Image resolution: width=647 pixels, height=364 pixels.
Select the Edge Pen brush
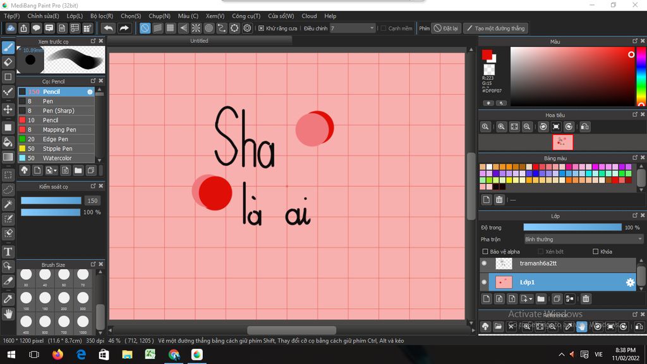(56, 139)
